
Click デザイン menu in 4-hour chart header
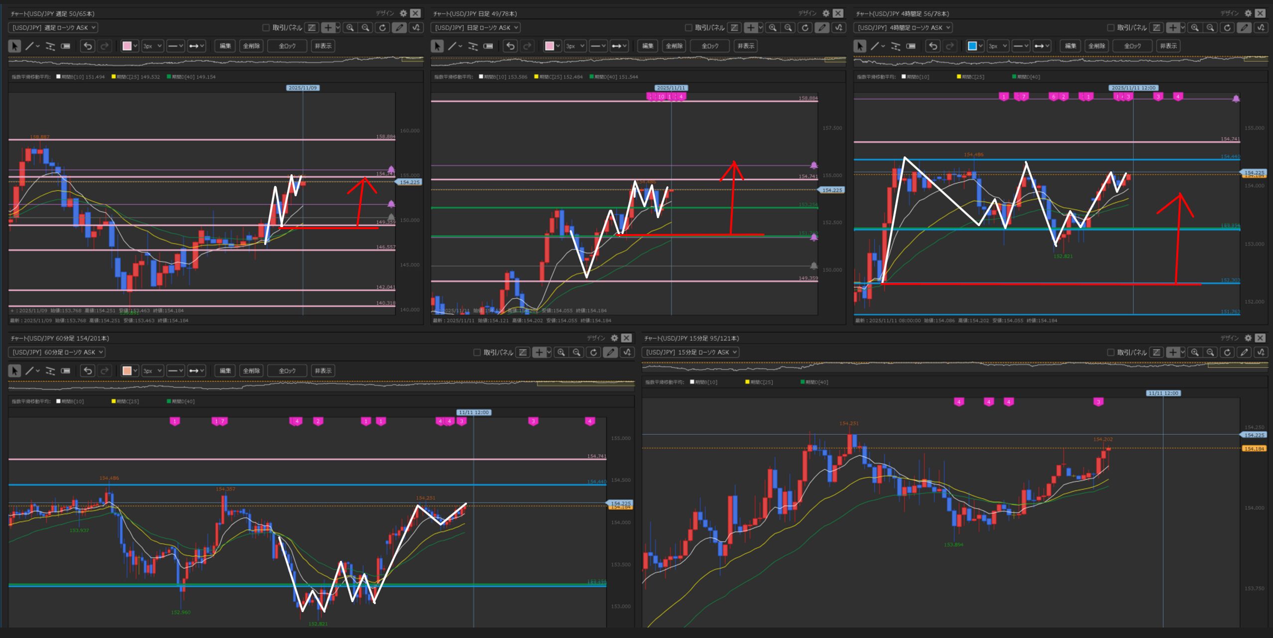point(1229,13)
